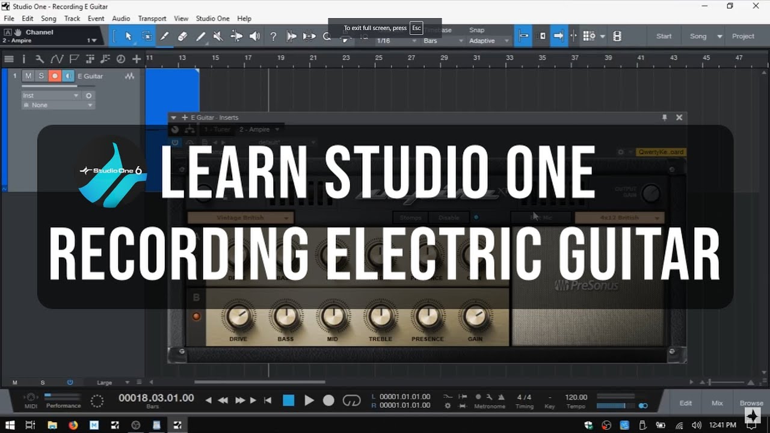Open the Timebase Bars dropdown
Viewport: 770px width, 433px height.
click(443, 41)
